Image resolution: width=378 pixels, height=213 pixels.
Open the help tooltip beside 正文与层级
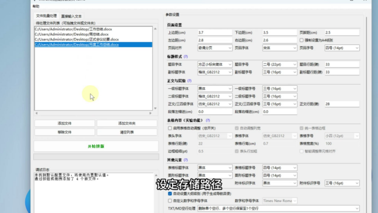189,81
